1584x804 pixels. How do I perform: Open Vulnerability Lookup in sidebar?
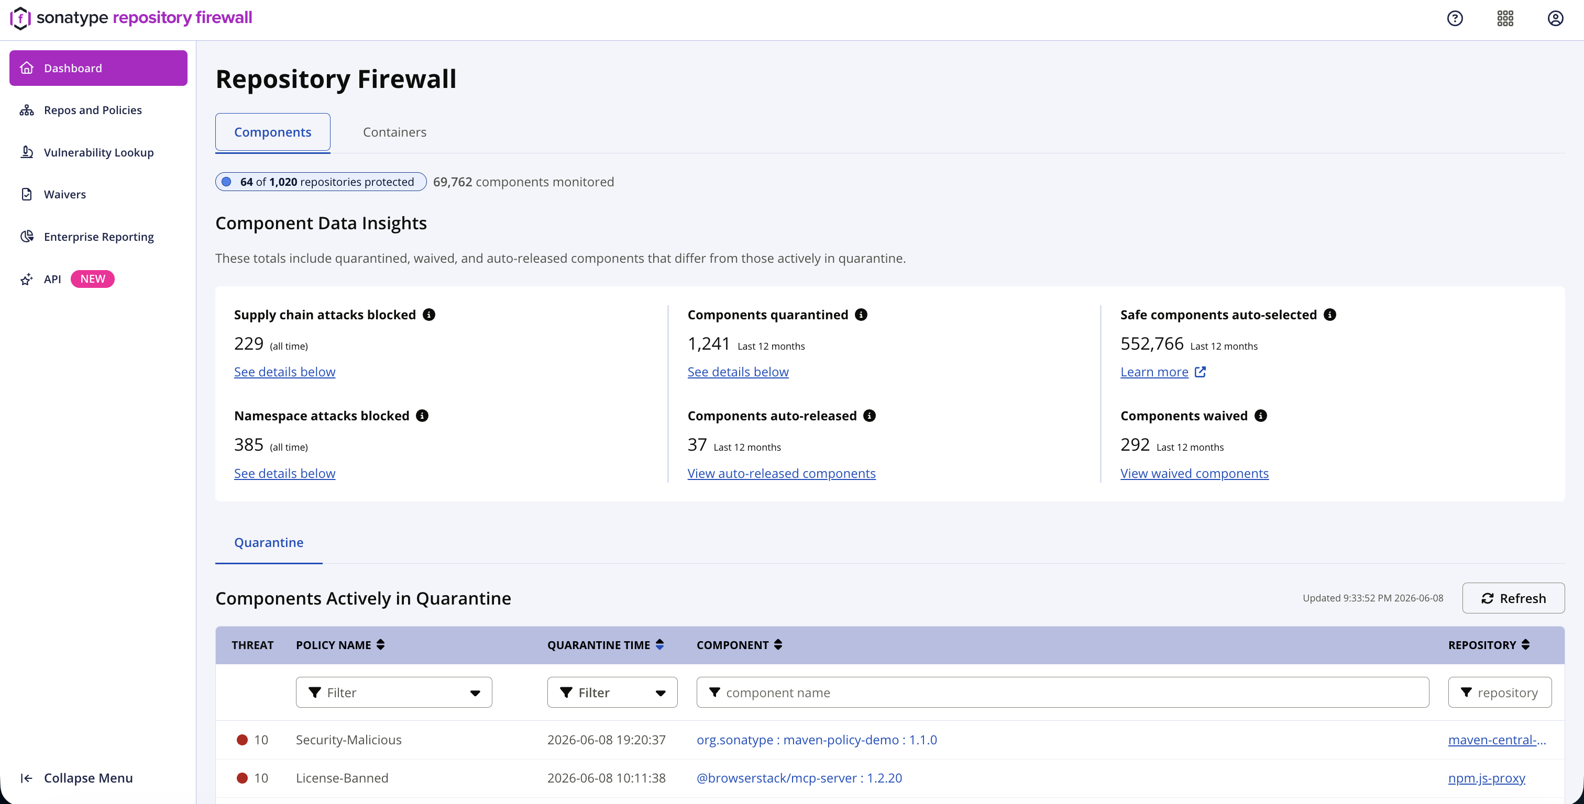98,152
